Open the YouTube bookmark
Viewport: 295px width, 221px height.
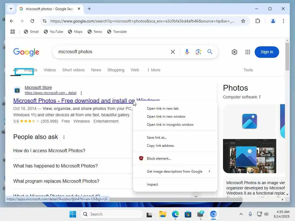click(x=53, y=32)
